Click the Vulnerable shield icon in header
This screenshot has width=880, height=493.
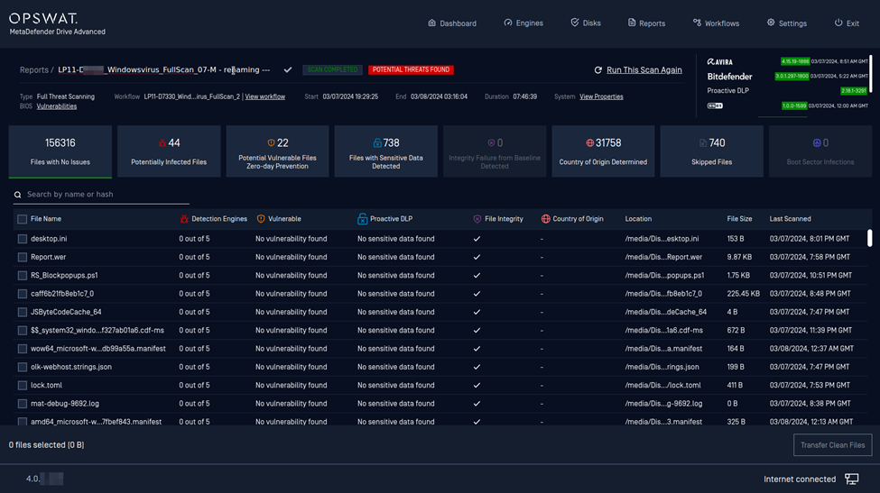[261, 219]
